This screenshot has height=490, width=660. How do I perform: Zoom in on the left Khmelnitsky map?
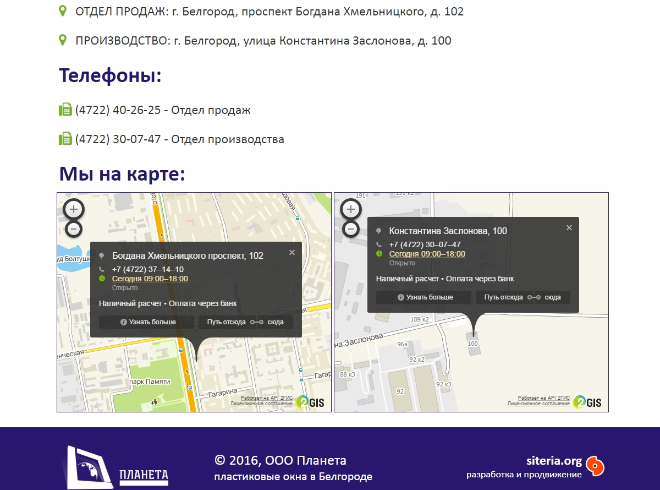click(74, 209)
